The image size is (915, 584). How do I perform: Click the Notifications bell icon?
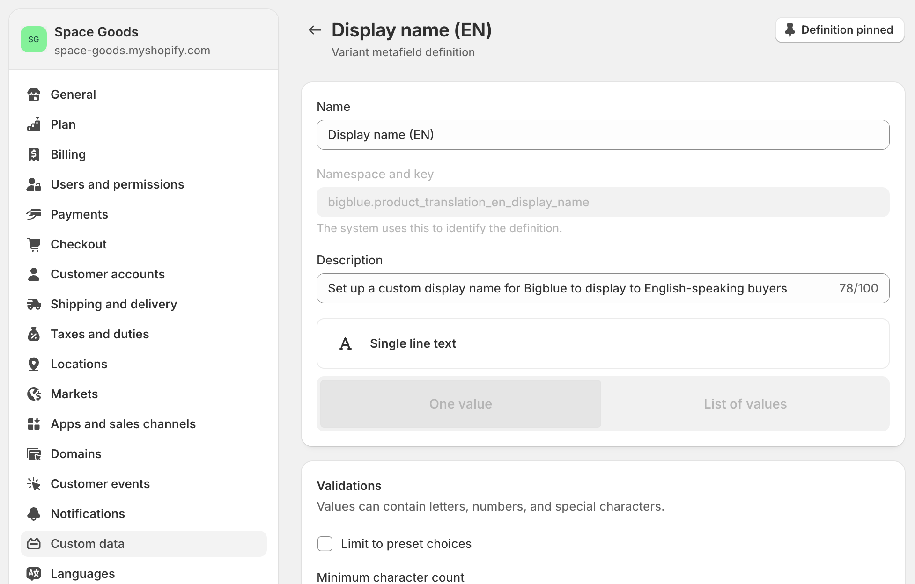[34, 514]
